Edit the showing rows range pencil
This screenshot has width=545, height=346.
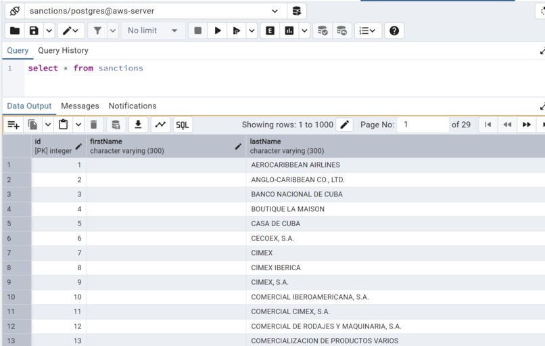pyautogui.click(x=344, y=125)
